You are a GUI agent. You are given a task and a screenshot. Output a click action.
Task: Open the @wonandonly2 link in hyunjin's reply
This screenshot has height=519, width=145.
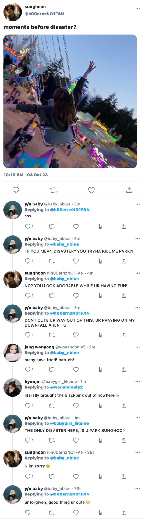[x=66, y=387]
